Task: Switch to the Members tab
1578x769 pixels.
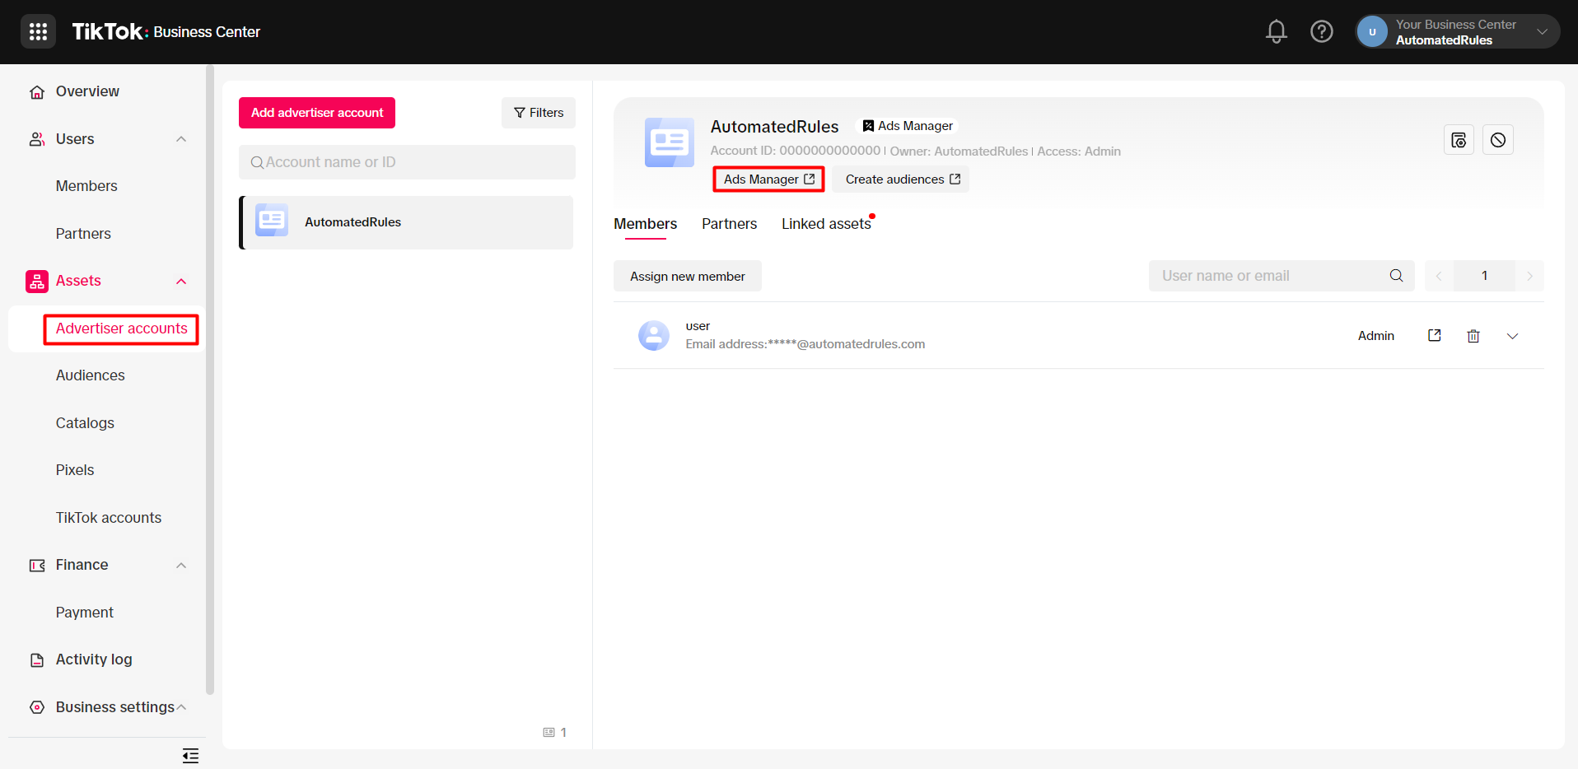Action: (x=645, y=224)
